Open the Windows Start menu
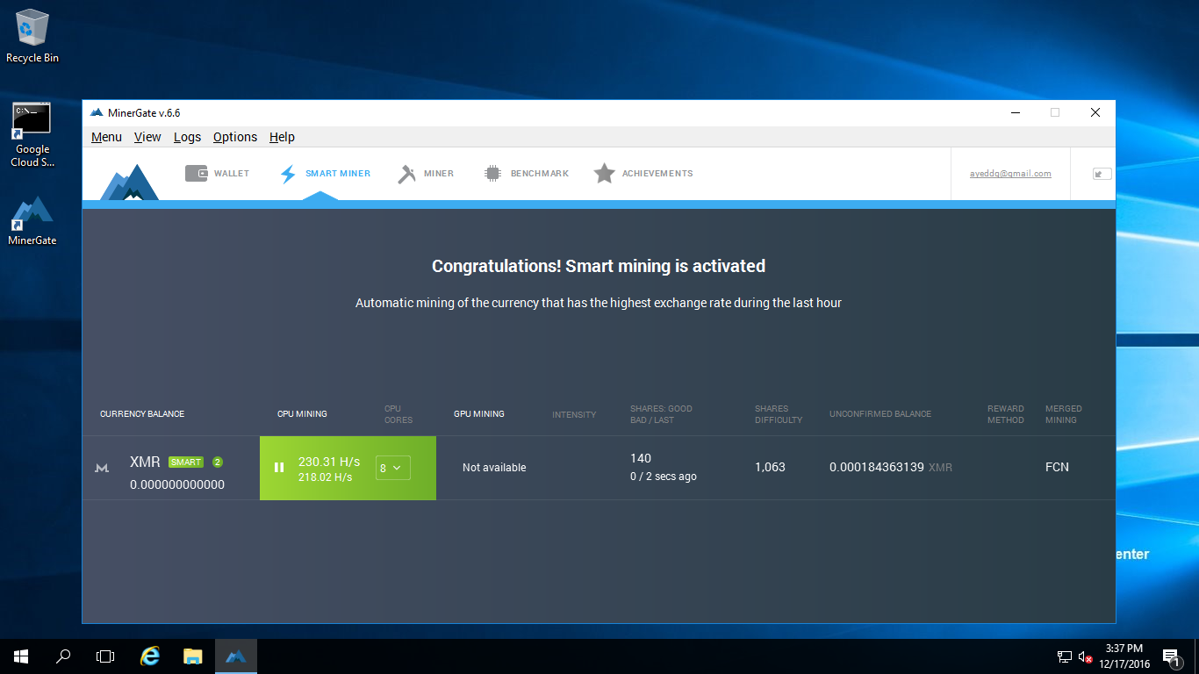Screen dimensions: 1199x674 21,656
